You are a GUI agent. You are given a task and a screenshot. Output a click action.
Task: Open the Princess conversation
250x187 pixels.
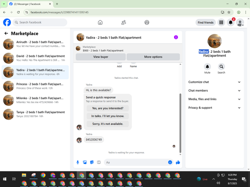pos(35,86)
